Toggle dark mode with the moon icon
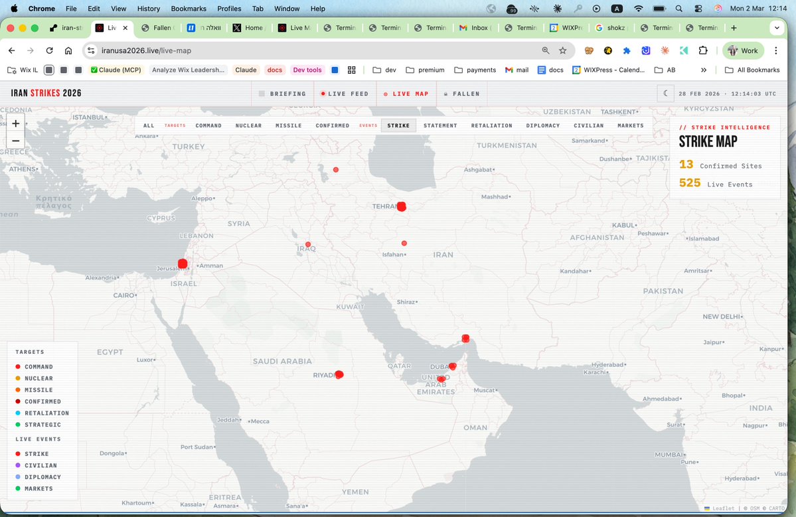 (x=665, y=94)
